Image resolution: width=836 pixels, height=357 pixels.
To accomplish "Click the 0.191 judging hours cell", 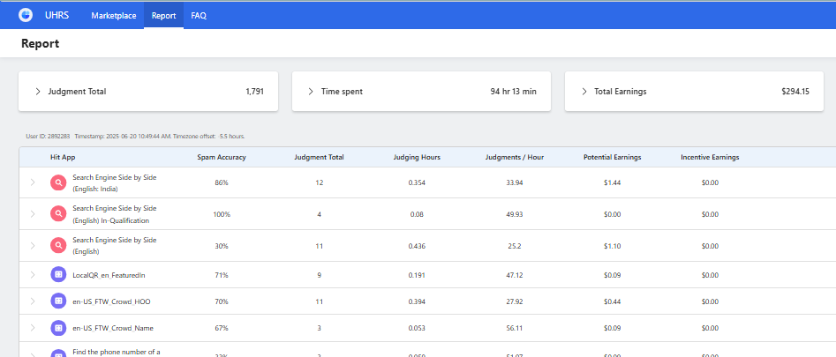I will coord(417,275).
